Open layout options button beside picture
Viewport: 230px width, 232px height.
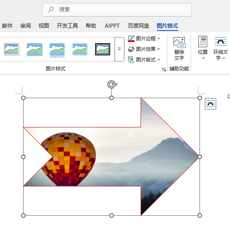tap(210, 104)
